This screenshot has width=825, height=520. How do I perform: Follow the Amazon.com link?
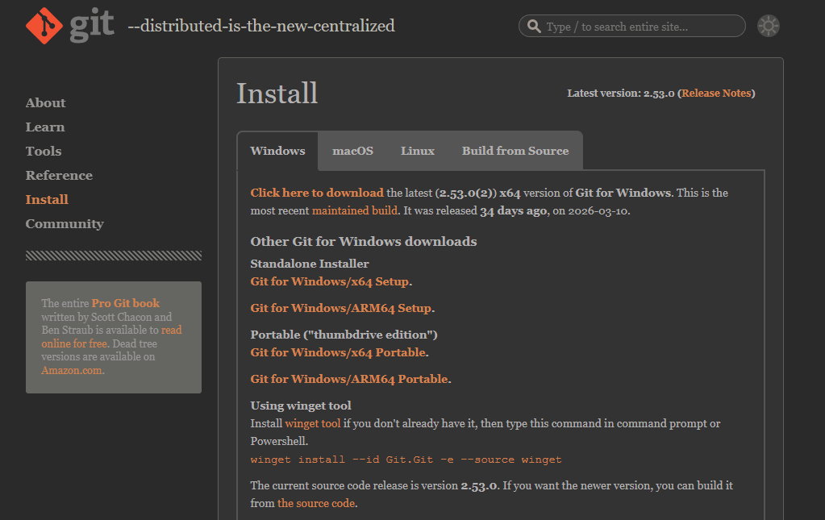click(x=72, y=371)
